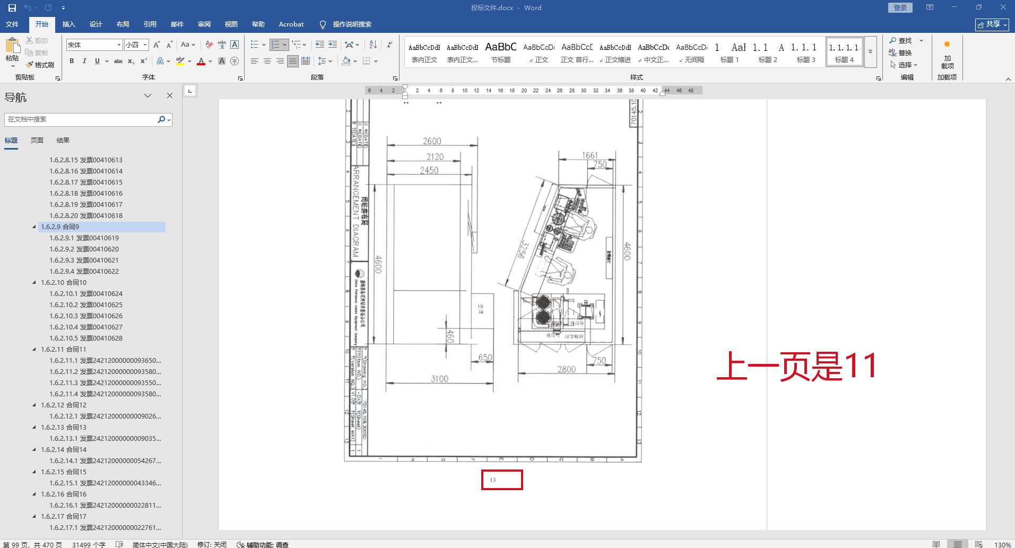This screenshot has width=1015, height=548.
Task: Jump to heading 1.6.2.10.3 发票00410626
Action: pyautogui.click(x=86, y=316)
